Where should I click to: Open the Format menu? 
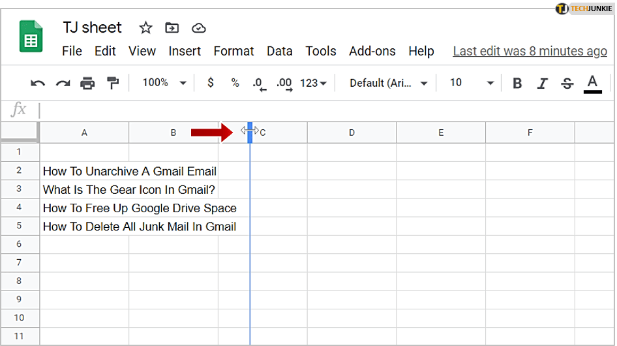pos(233,51)
